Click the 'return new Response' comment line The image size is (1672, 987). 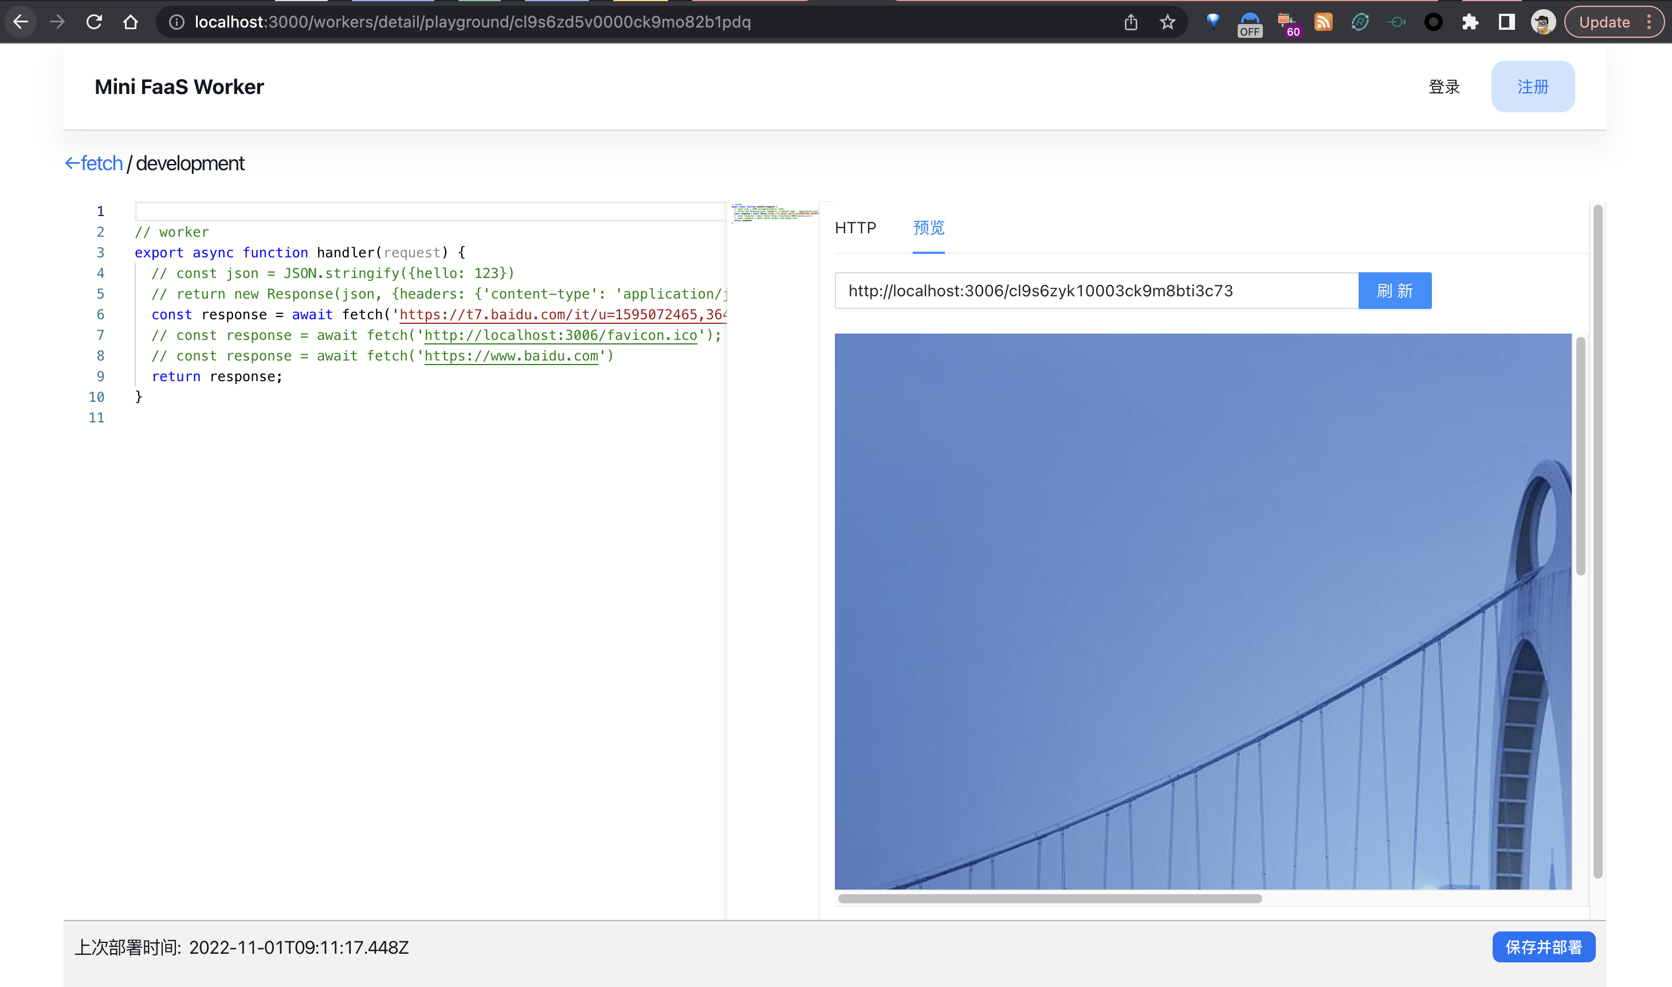(x=439, y=294)
